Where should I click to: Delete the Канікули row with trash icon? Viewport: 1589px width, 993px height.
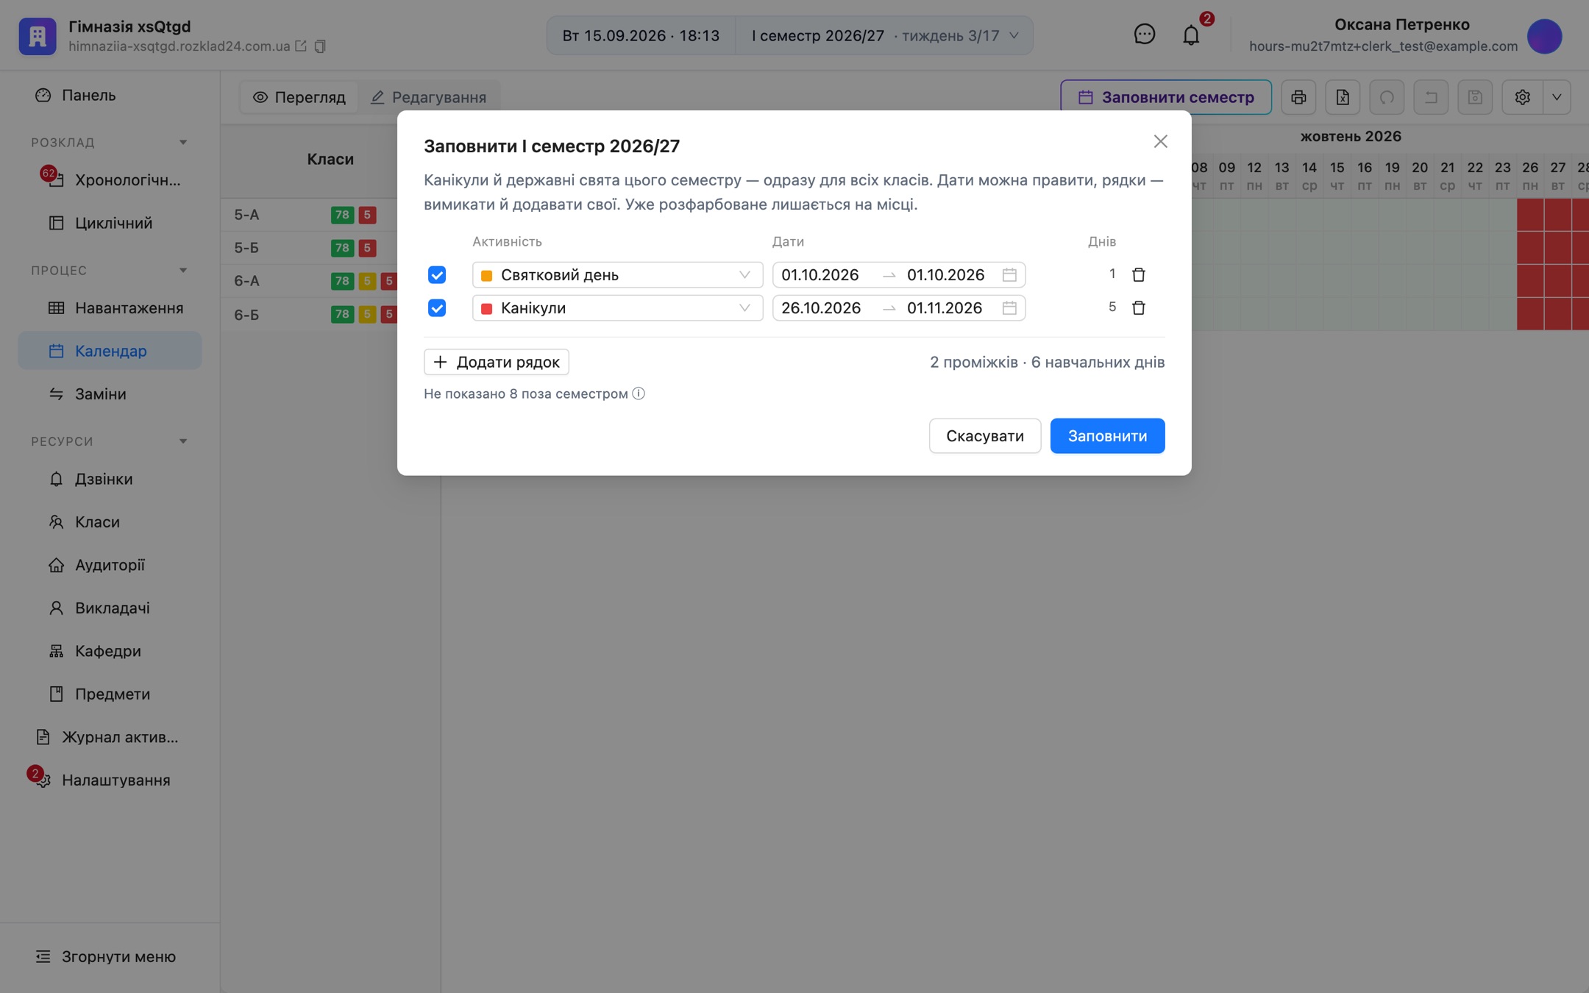click(x=1138, y=307)
